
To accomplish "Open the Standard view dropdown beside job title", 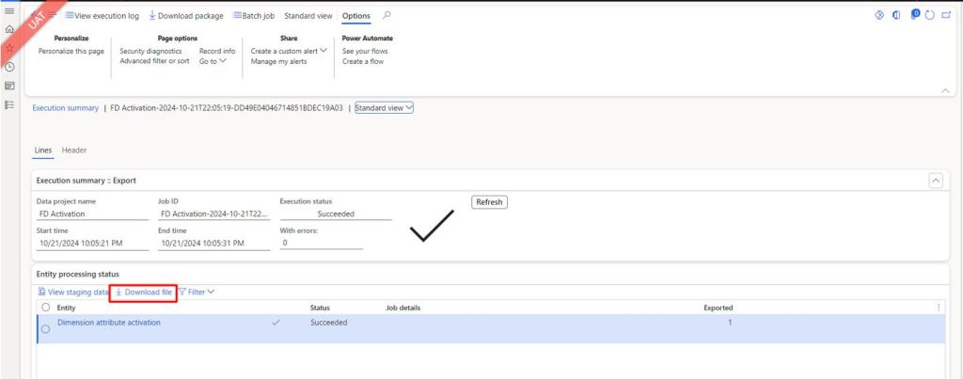I will [384, 107].
